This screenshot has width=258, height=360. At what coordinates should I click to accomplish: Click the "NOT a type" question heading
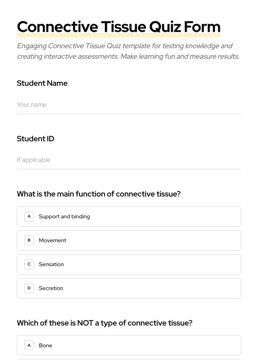[x=104, y=323]
